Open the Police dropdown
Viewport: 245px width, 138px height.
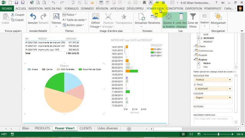click(69, 15)
